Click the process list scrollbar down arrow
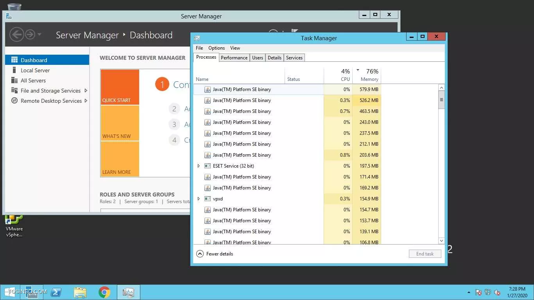Screen dimensions: 534x300 point(441,241)
